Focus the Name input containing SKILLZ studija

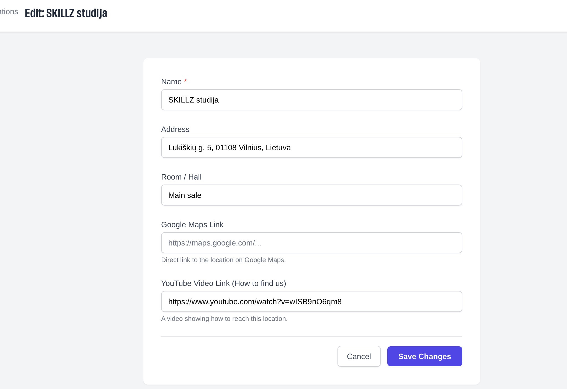click(x=311, y=100)
